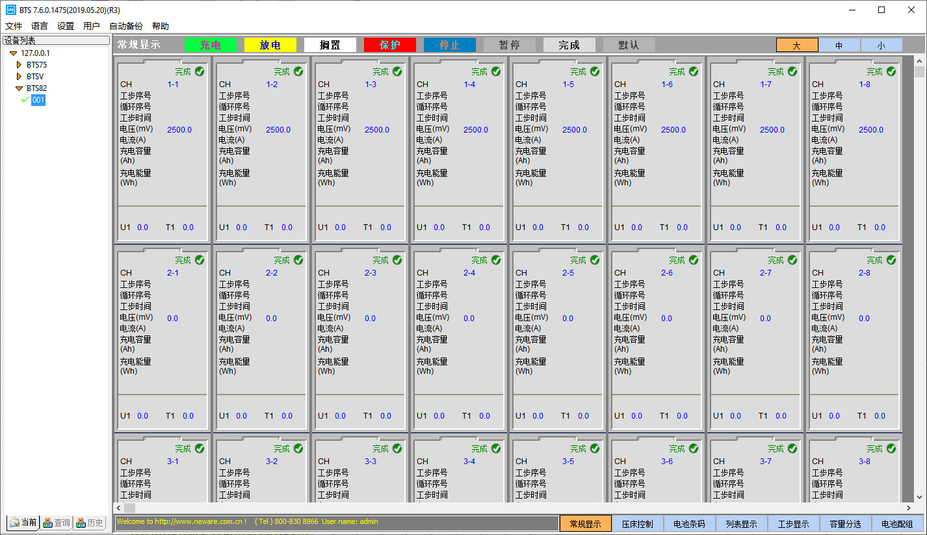Screen dimensions: 927x535
Task: Open the 帮助 menu
Action: pos(161,26)
